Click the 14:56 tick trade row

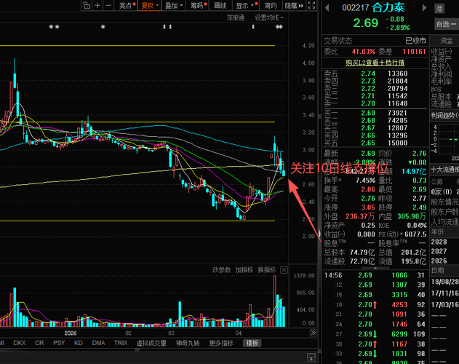click(375, 275)
